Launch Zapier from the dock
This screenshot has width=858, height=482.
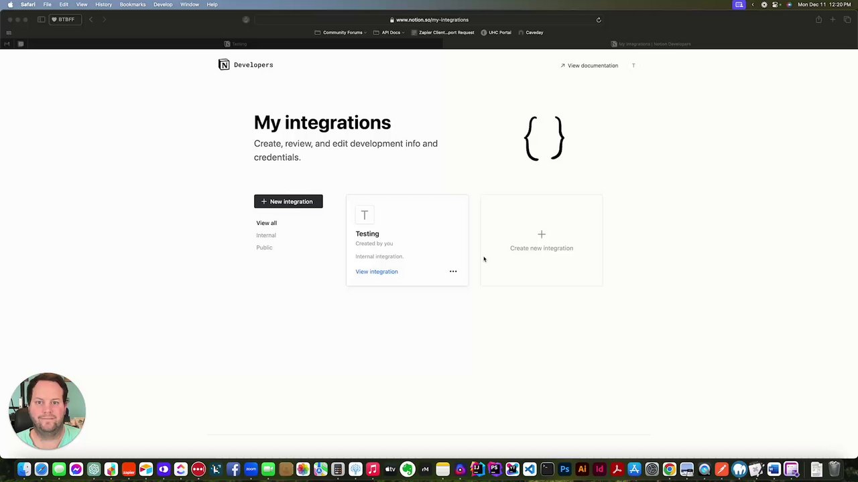129,469
